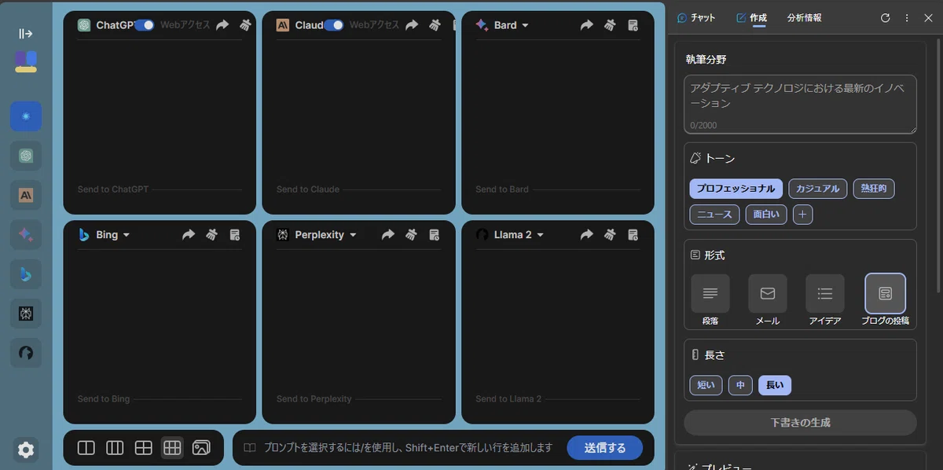Share the Claude panel conversation
The width and height of the screenshot is (943, 470).
(412, 25)
